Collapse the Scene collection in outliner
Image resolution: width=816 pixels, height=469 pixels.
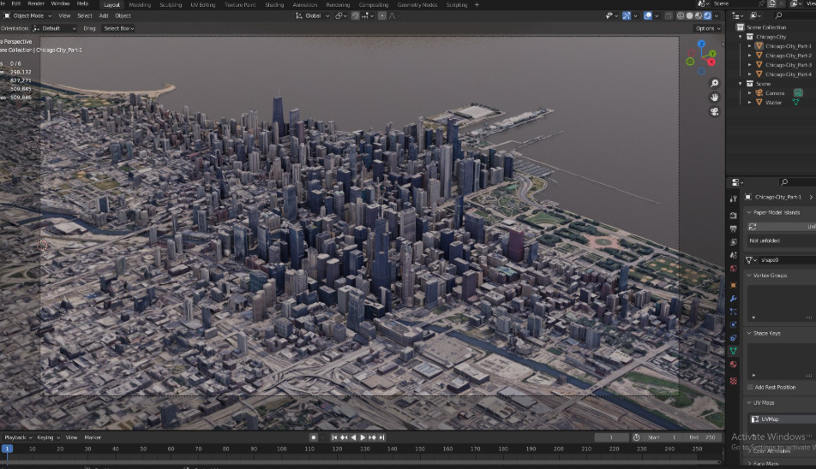click(x=741, y=84)
